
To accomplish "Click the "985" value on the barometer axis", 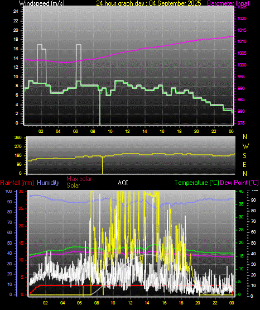I will click(241, 99).
